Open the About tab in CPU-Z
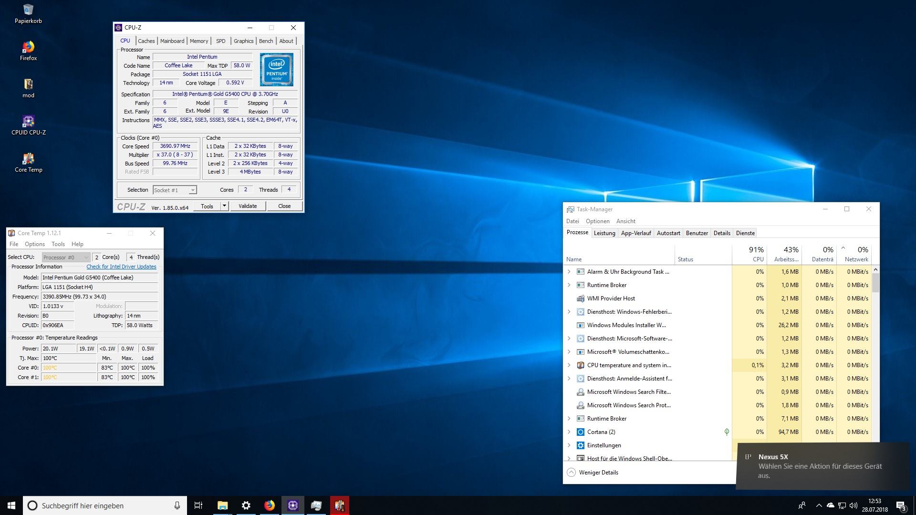 tap(286, 41)
